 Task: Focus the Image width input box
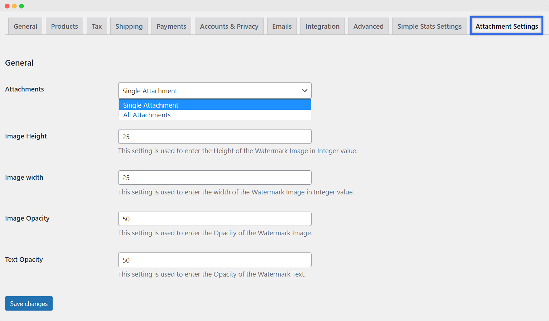click(215, 178)
